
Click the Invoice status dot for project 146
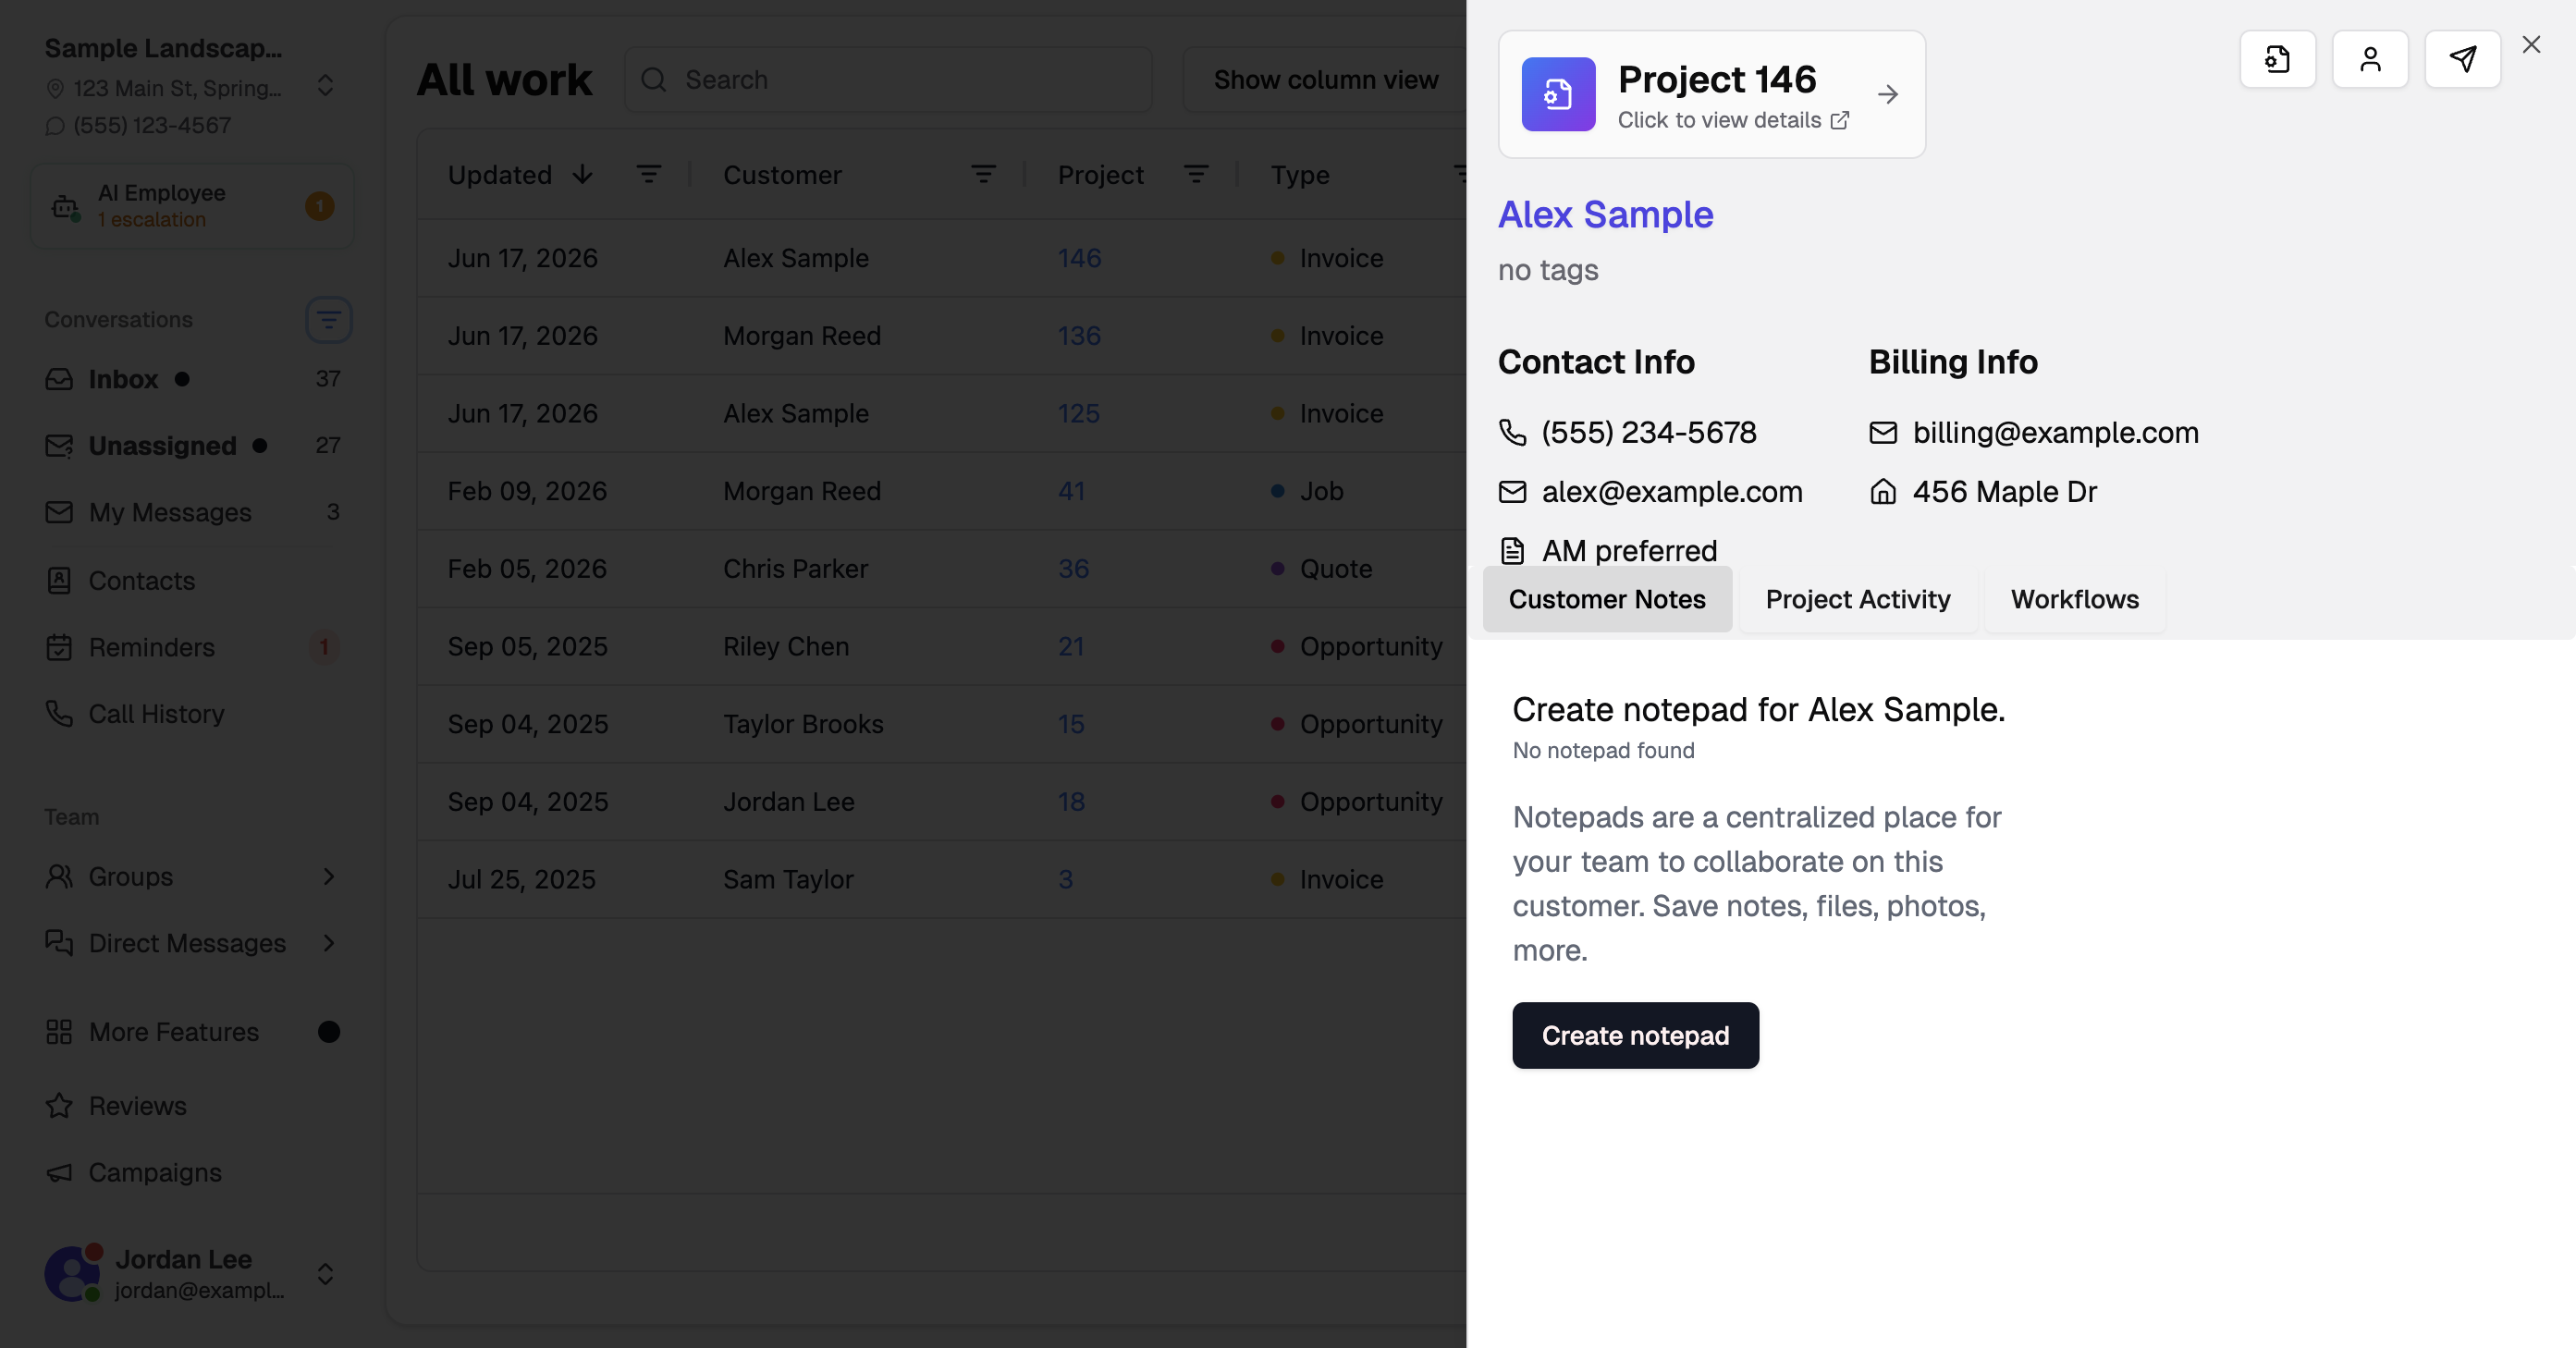pos(1277,258)
